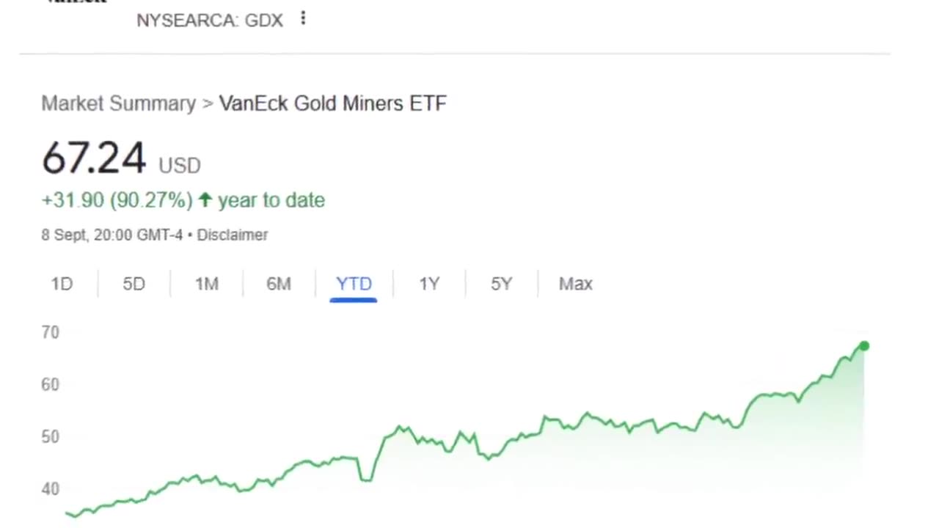
Task: Show the 1M chart range
Action: (206, 284)
